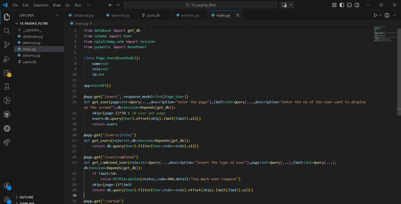
Task: Open the Run menu
Action: pos(78,5)
